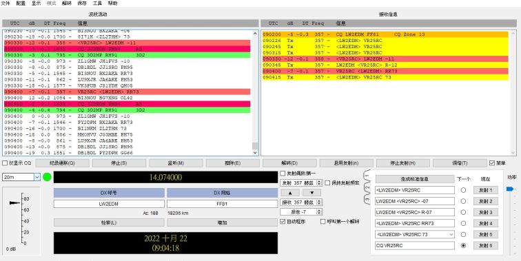Click the 发射 6 send-now button
The image size is (521, 261).
click(x=485, y=246)
